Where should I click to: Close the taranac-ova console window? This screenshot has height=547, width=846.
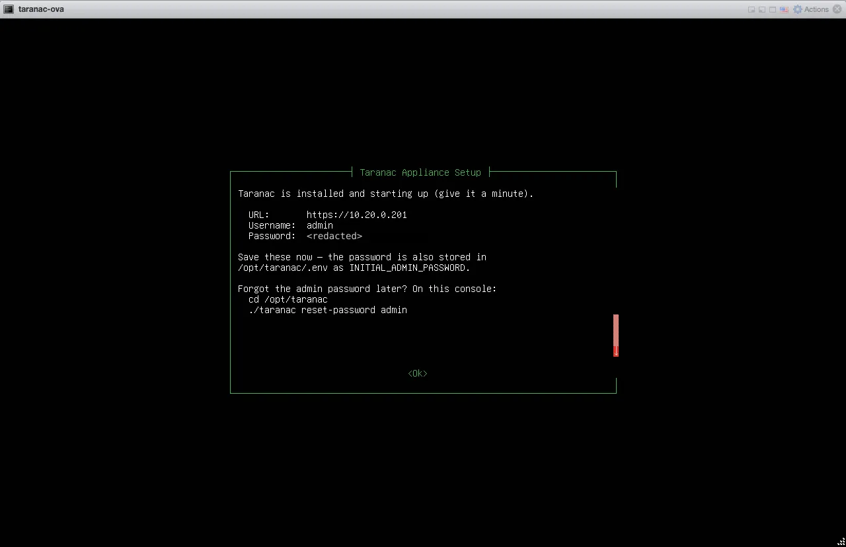pos(837,9)
